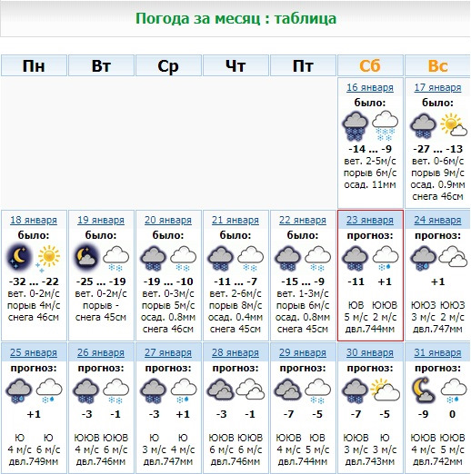Click the daytime light snow icon for 19 января
This screenshot has height=474, width=471.
(x=116, y=258)
